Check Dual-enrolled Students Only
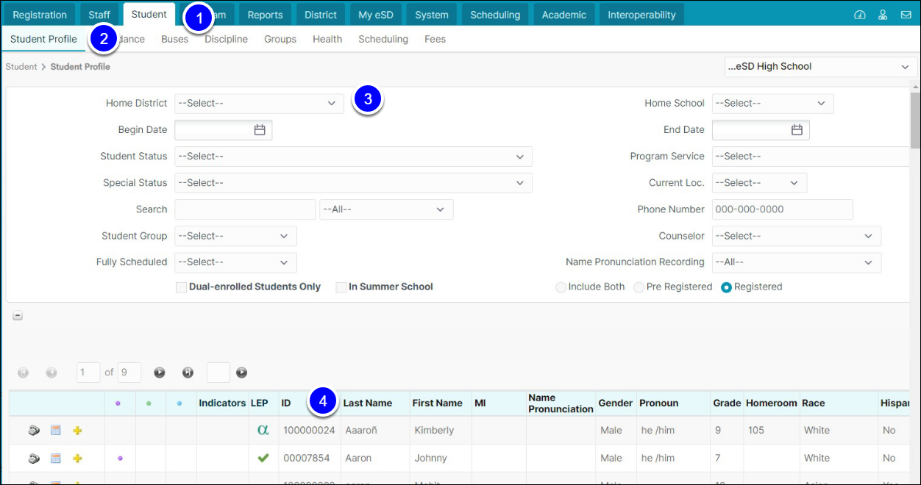This screenshot has width=921, height=485. [x=181, y=287]
